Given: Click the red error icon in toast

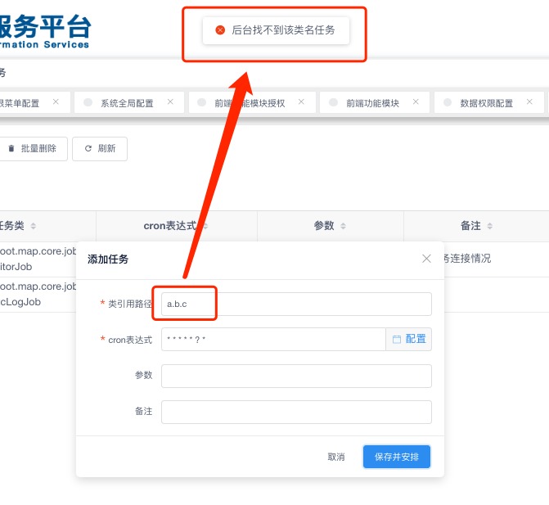Looking at the screenshot, I should 220,30.
